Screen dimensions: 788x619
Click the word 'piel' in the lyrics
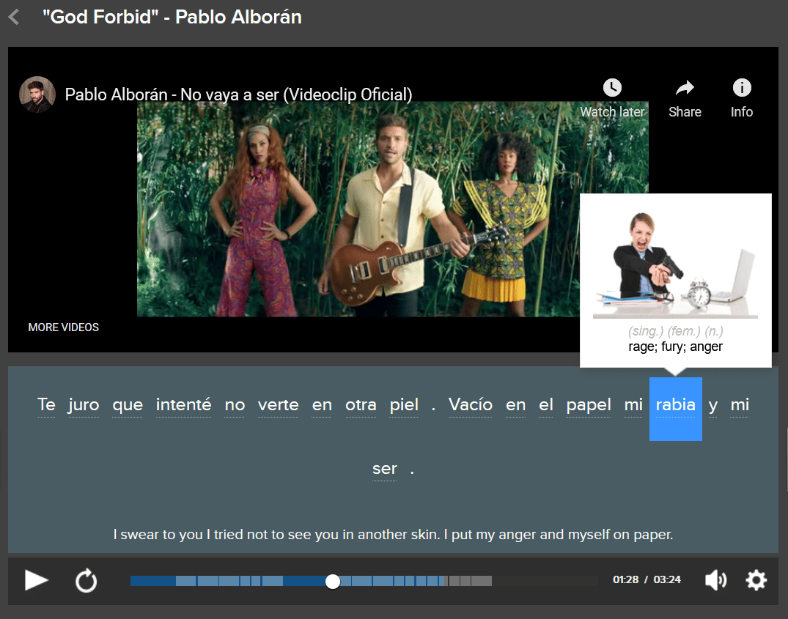(x=404, y=405)
